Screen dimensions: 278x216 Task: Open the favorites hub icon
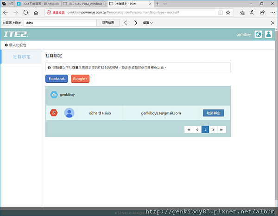pyautogui.click(x=242, y=13)
